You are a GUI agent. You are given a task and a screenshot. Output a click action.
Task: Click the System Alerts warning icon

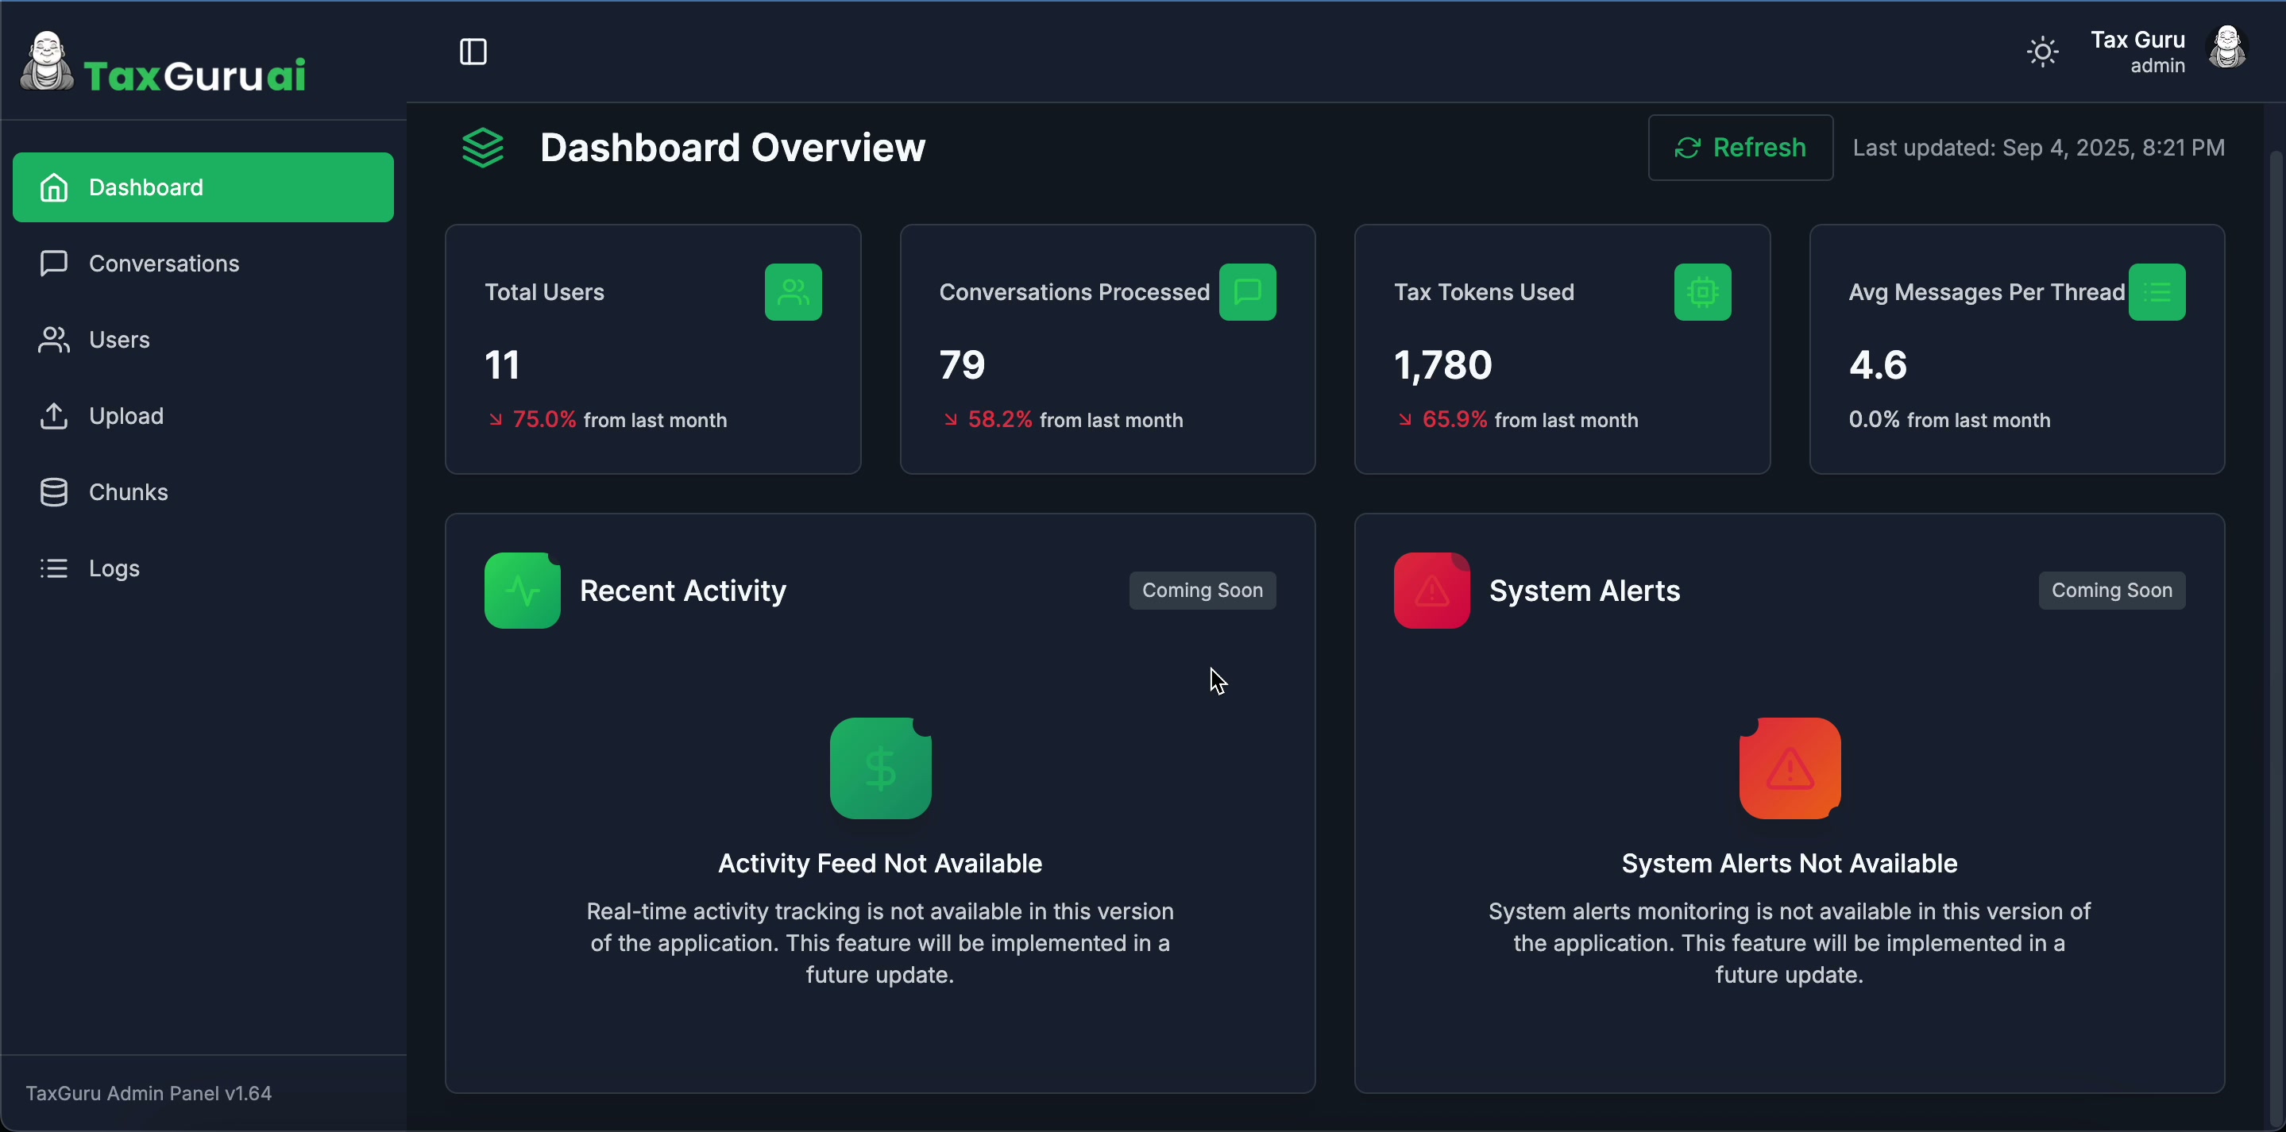[x=1431, y=591]
